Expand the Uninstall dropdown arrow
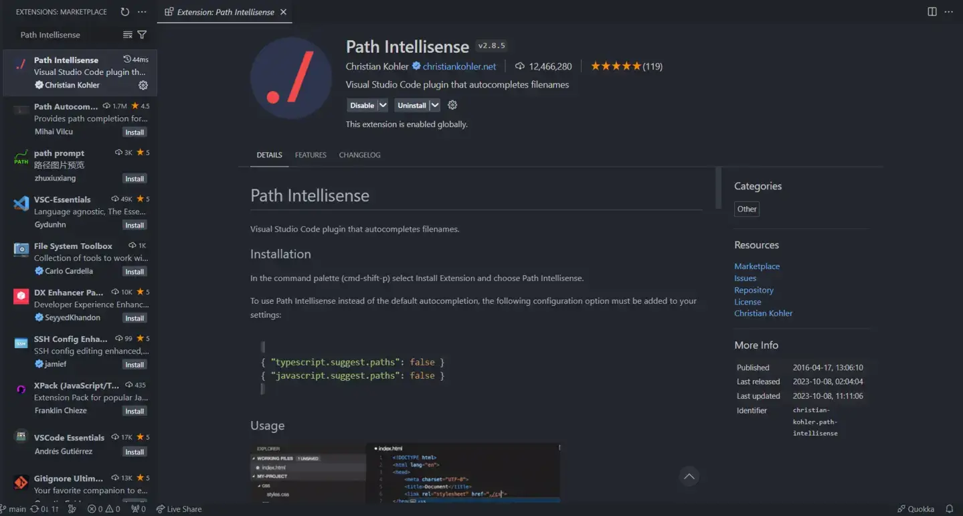This screenshot has height=516, width=963. 435,105
